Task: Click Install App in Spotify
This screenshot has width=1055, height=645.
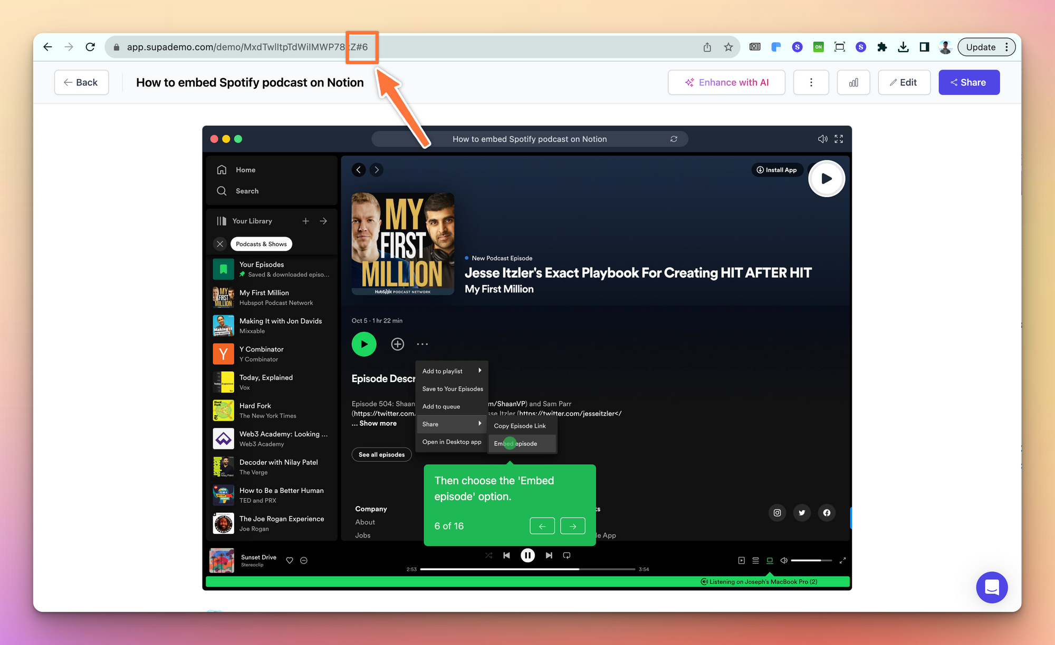Action: [x=777, y=170]
